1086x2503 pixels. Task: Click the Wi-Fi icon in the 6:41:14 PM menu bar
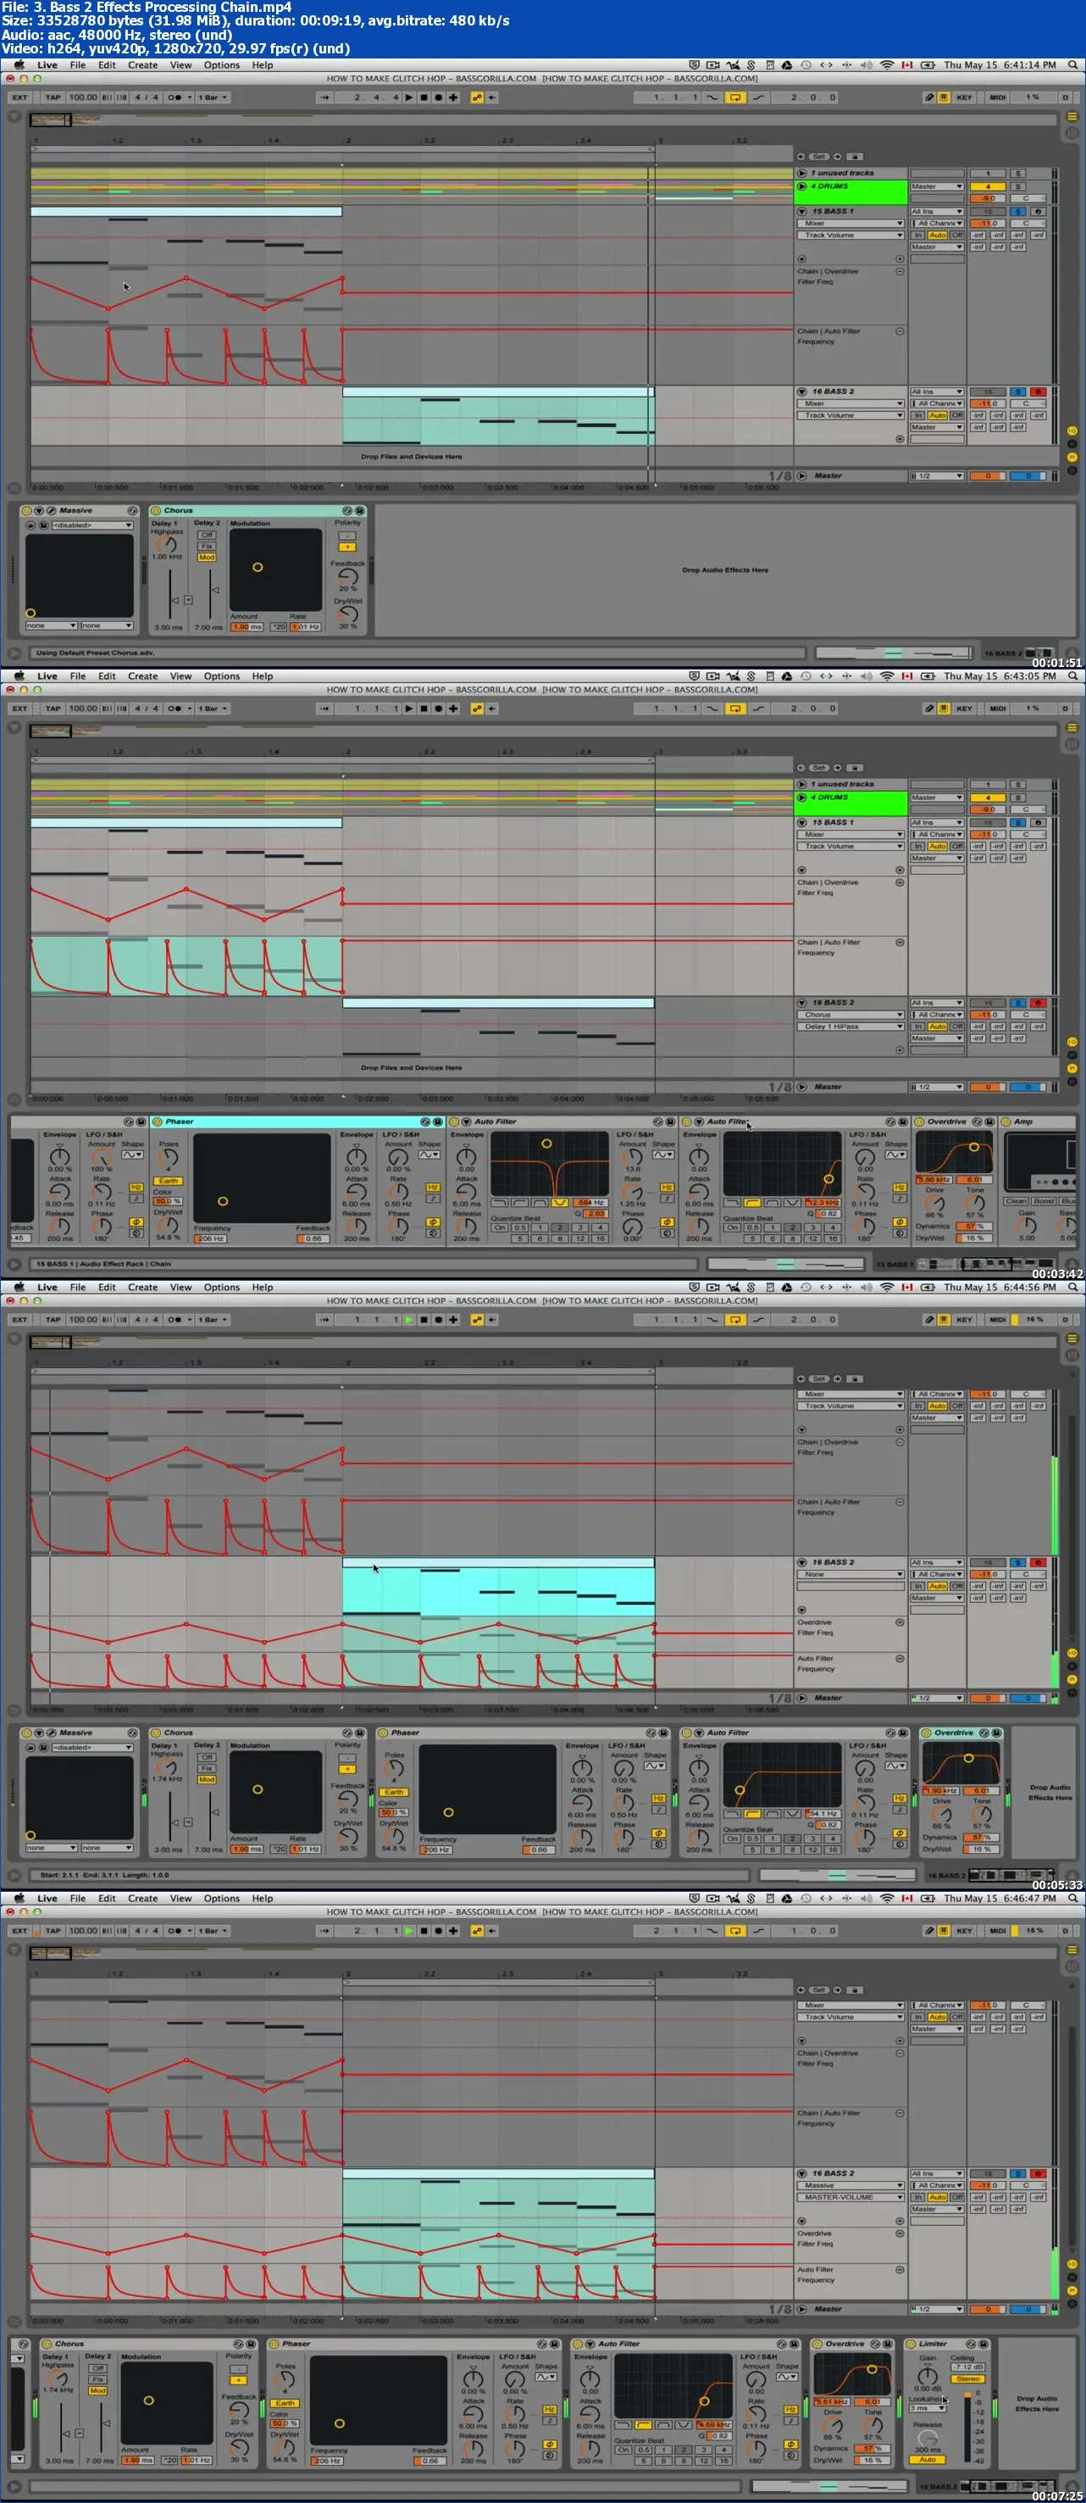(x=886, y=65)
